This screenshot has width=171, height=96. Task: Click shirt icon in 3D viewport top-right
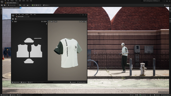[80, 22]
